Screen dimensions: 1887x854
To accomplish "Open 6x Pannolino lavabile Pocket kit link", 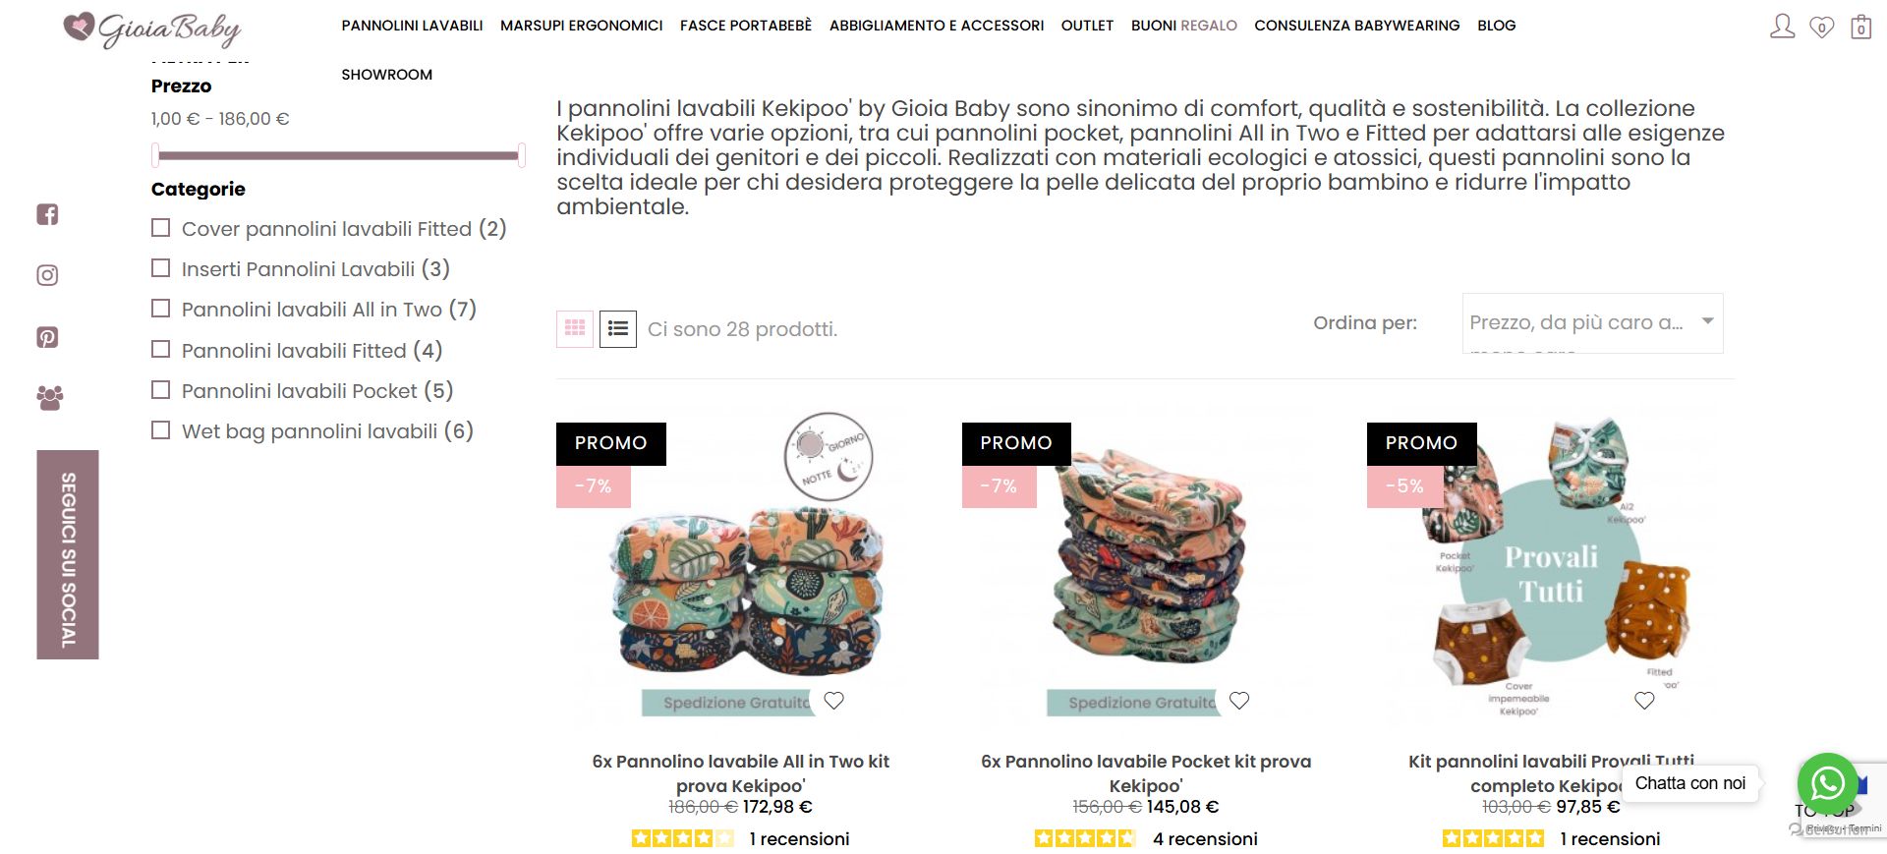I will point(1146,773).
